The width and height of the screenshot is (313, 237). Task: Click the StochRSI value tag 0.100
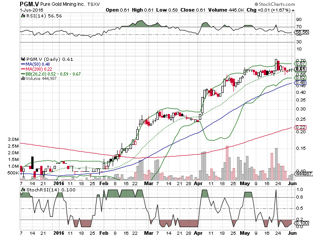(x=301, y=223)
